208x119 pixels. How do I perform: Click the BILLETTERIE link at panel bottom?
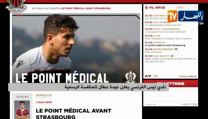click(189, 104)
